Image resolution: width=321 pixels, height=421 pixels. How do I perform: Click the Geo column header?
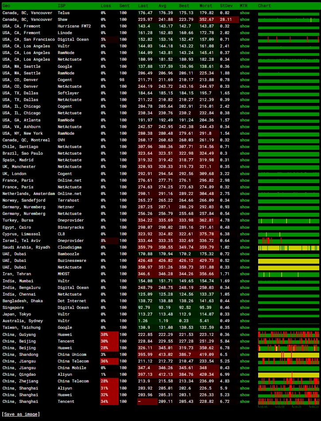[6, 6]
